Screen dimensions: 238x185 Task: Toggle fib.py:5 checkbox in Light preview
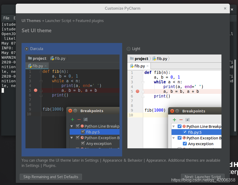coord(185,132)
